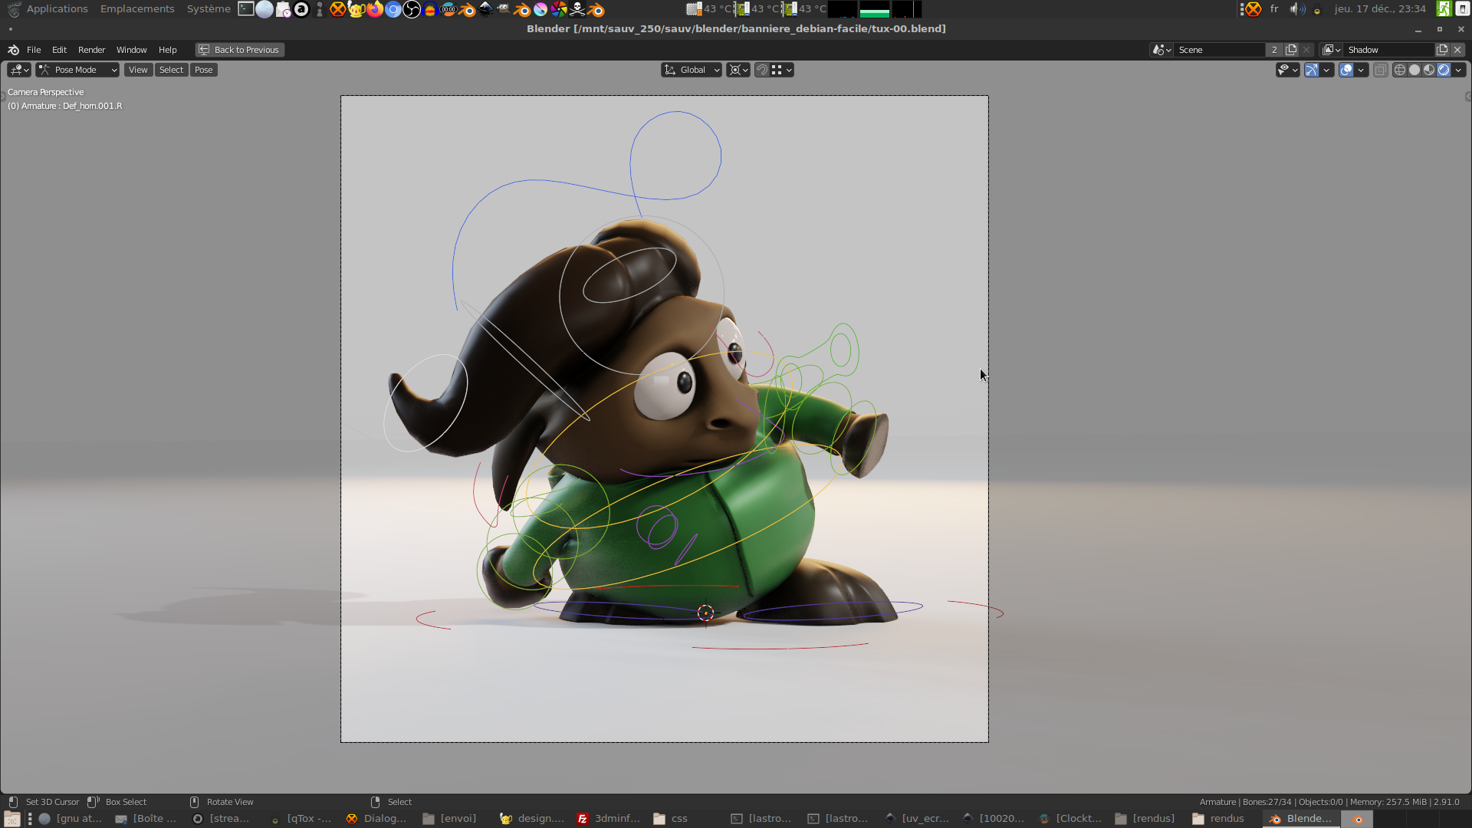
Task: Expand the overlays options dropdown arrow
Action: [1361, 70]
